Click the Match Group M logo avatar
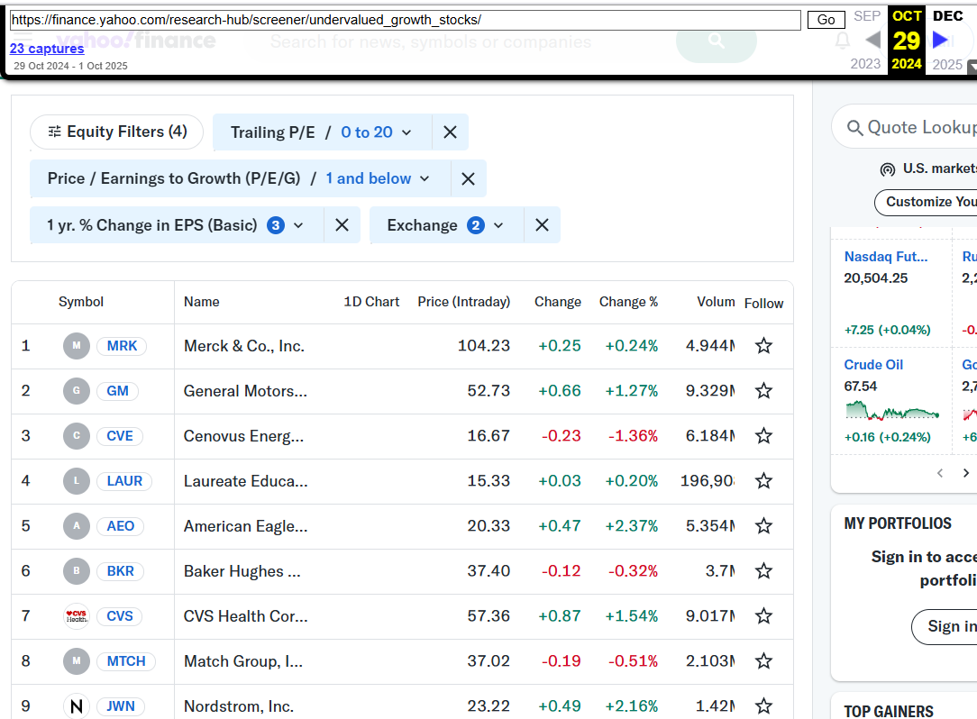Screen dimensions: 977x719 [x=77, y=661]
